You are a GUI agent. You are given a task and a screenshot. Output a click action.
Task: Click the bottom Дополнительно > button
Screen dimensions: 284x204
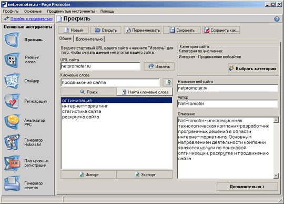click(x=247, y=187)
